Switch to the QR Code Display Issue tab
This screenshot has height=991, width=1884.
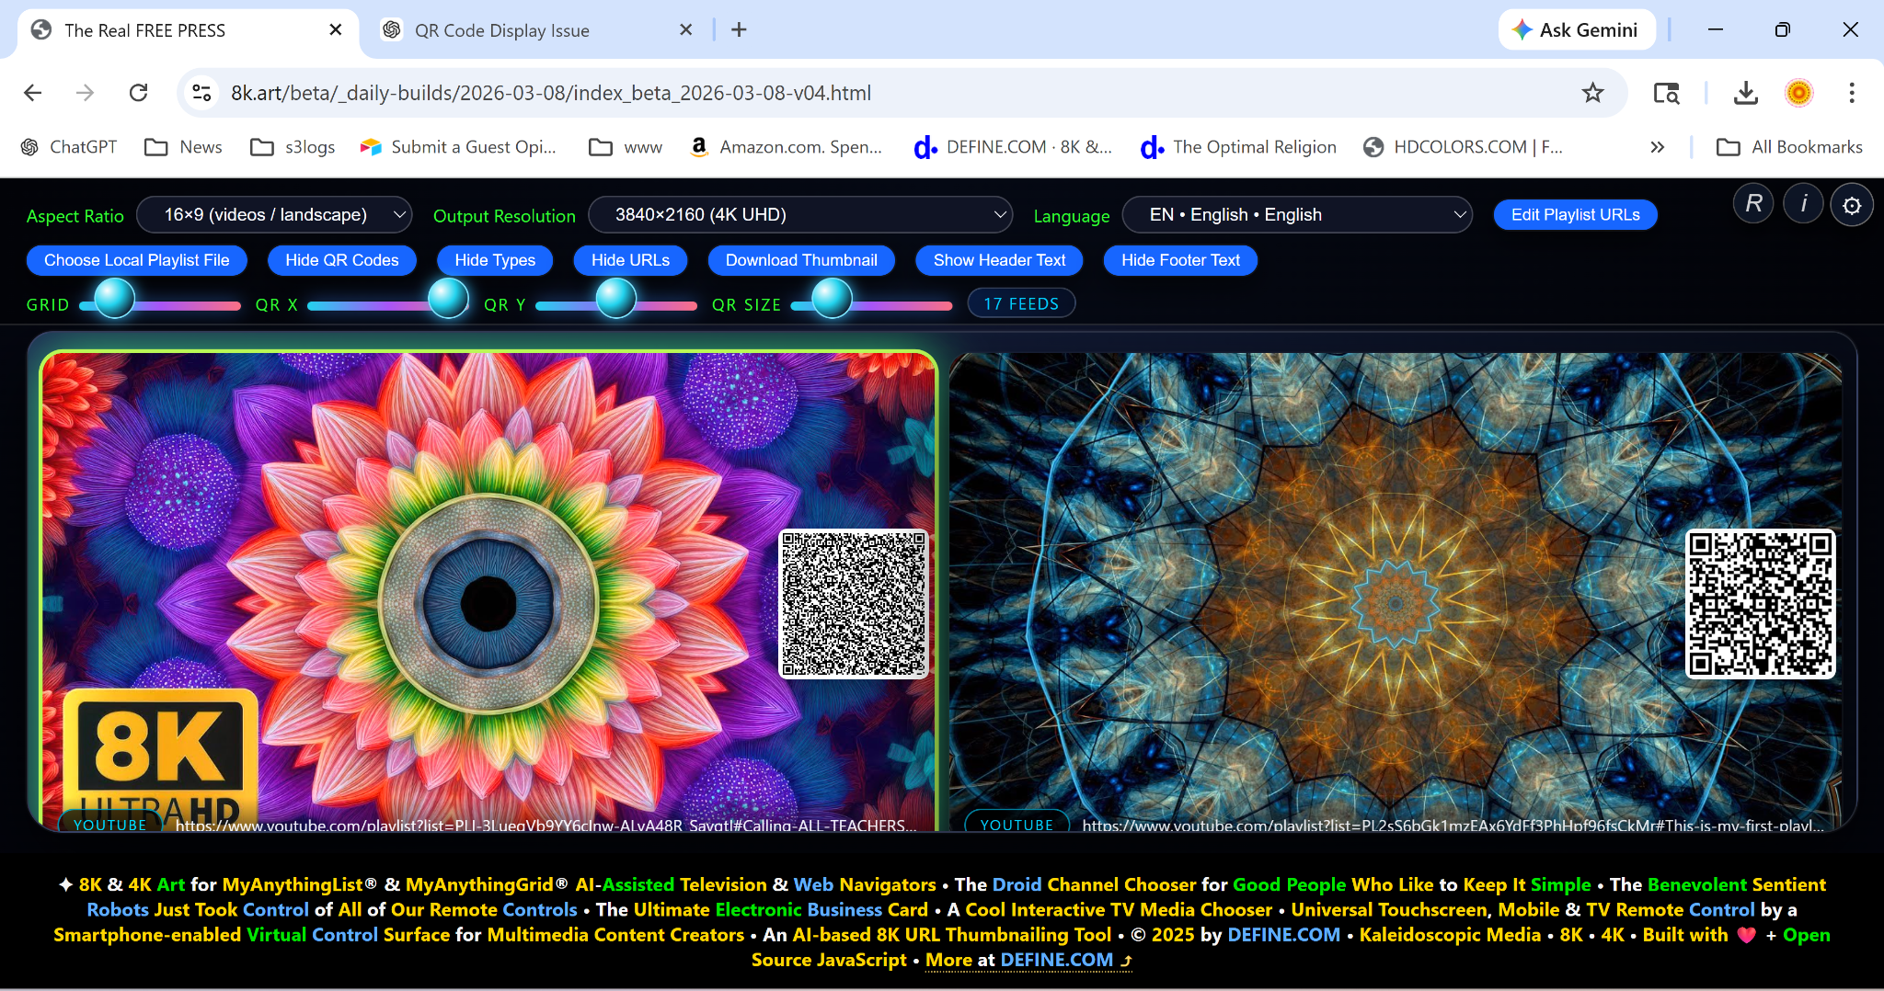pyautogui.click(x=538, y=30)
